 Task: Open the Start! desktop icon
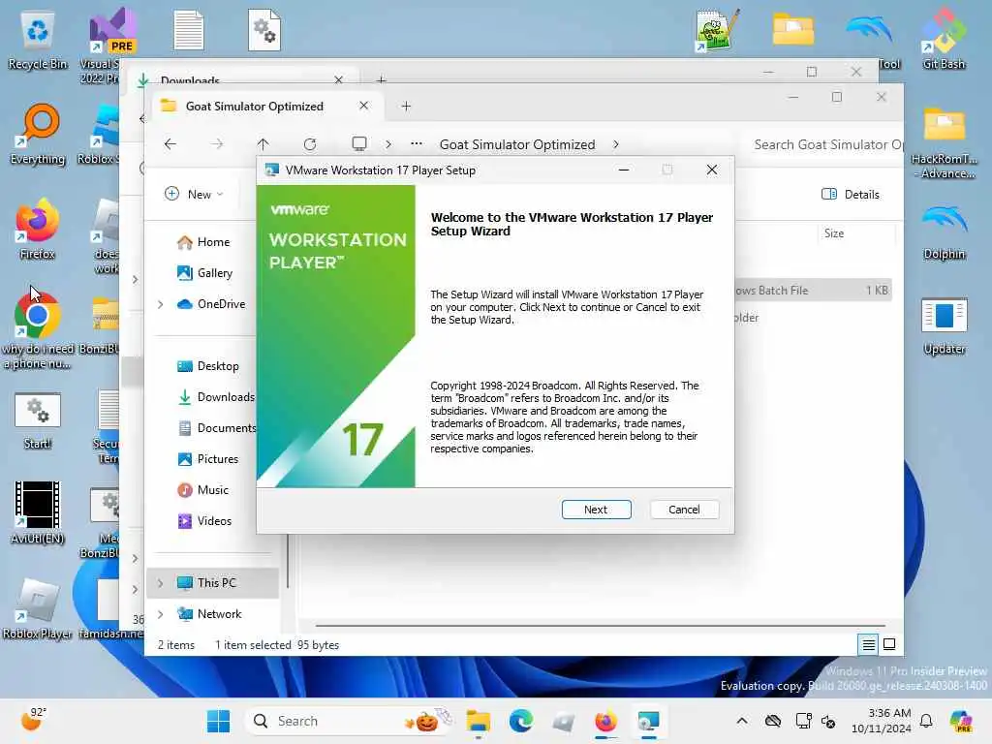[38, 420]
